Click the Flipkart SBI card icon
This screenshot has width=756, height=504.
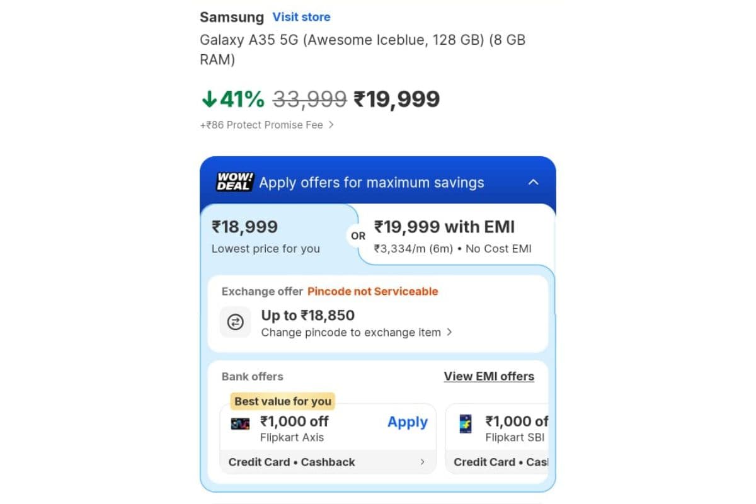pos(466,423)
